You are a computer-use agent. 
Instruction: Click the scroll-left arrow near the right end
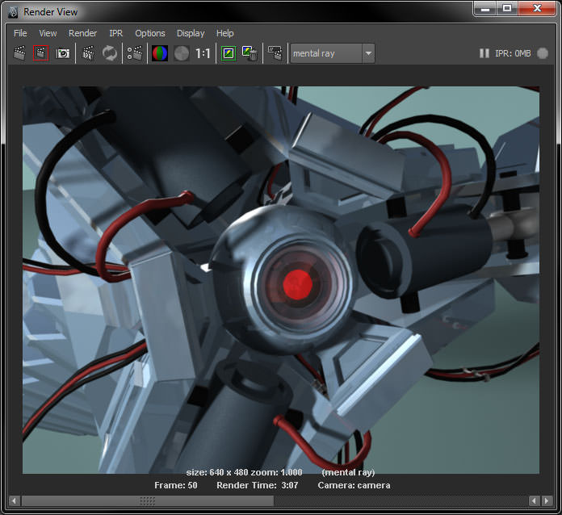534,500
